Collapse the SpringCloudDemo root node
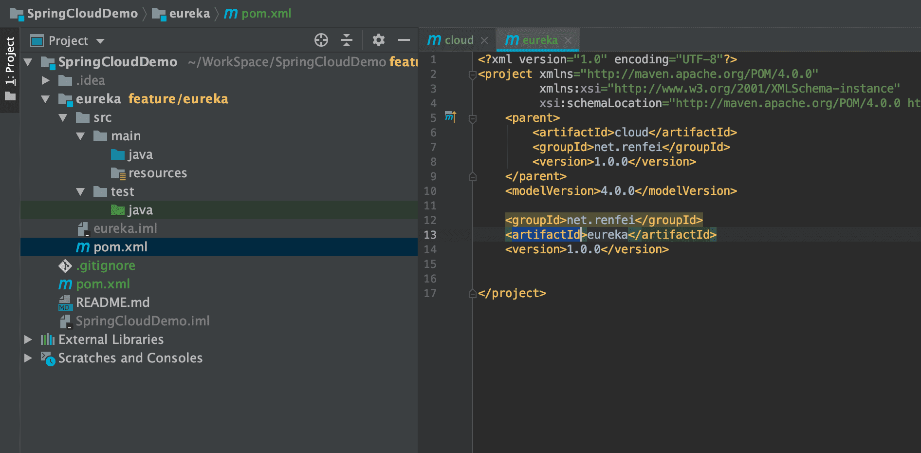 click(28, 62)
